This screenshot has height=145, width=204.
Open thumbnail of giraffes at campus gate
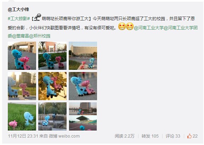(x=22, y=56)
